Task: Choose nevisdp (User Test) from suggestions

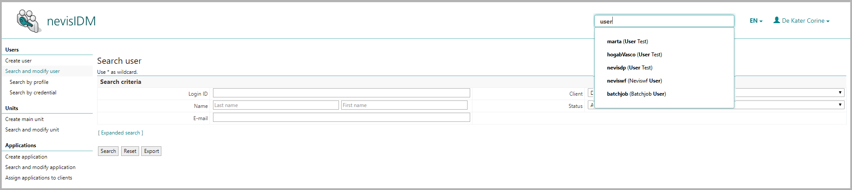Action: click(629, 68)
